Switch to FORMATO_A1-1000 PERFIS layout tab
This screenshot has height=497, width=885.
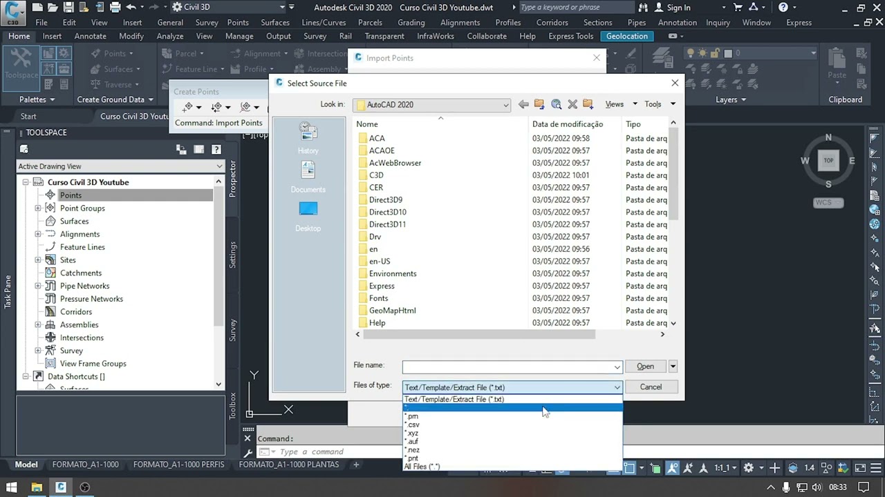(x=178, y=465)
